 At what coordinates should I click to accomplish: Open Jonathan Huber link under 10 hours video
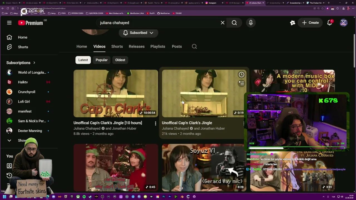tap(124, 128)
